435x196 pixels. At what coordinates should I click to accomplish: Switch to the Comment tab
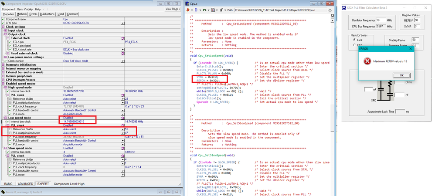pos(72,14)
